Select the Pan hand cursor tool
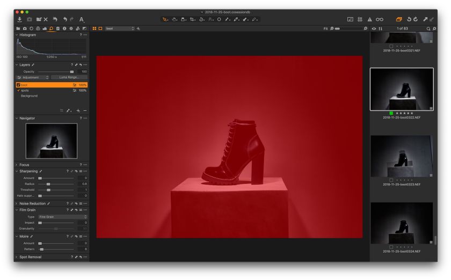The image size is (451, 280). pos(174,19)
